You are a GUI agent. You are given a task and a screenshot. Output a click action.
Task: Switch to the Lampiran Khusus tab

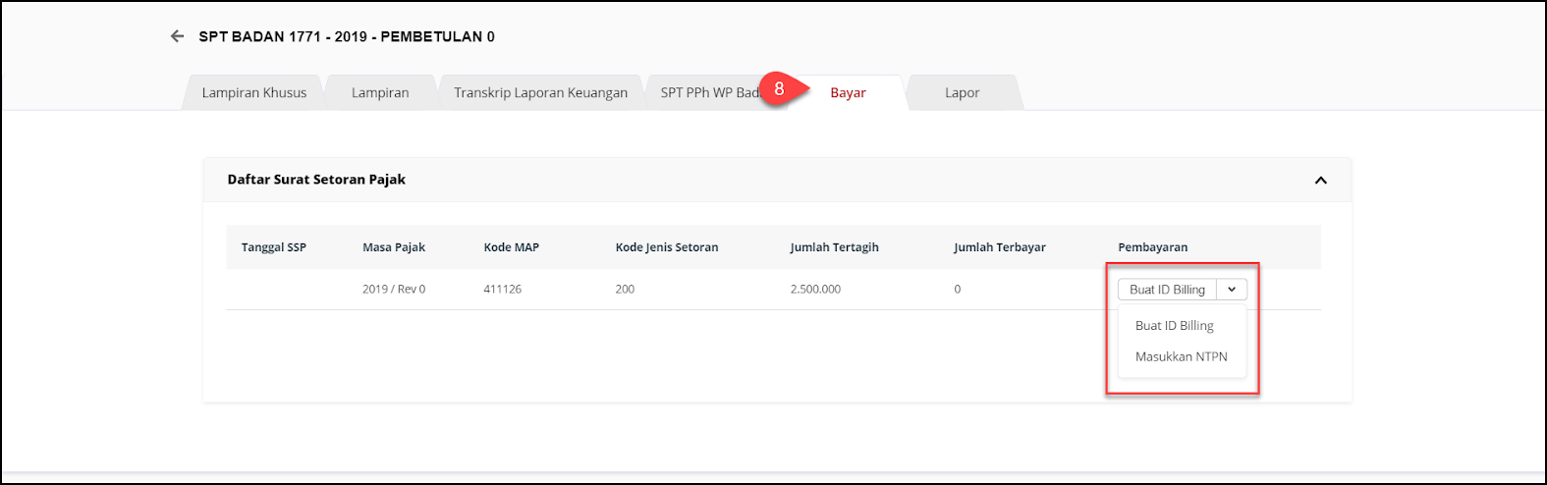254,93
